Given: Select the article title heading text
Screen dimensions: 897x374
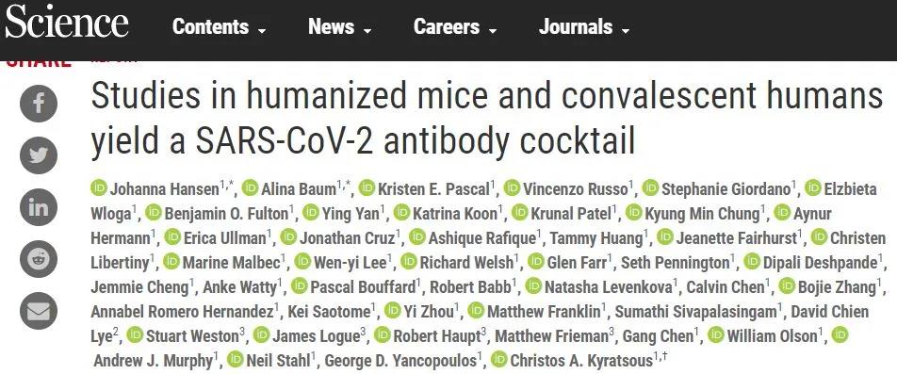Looking at the screenshot, I should tap(486, 119).
